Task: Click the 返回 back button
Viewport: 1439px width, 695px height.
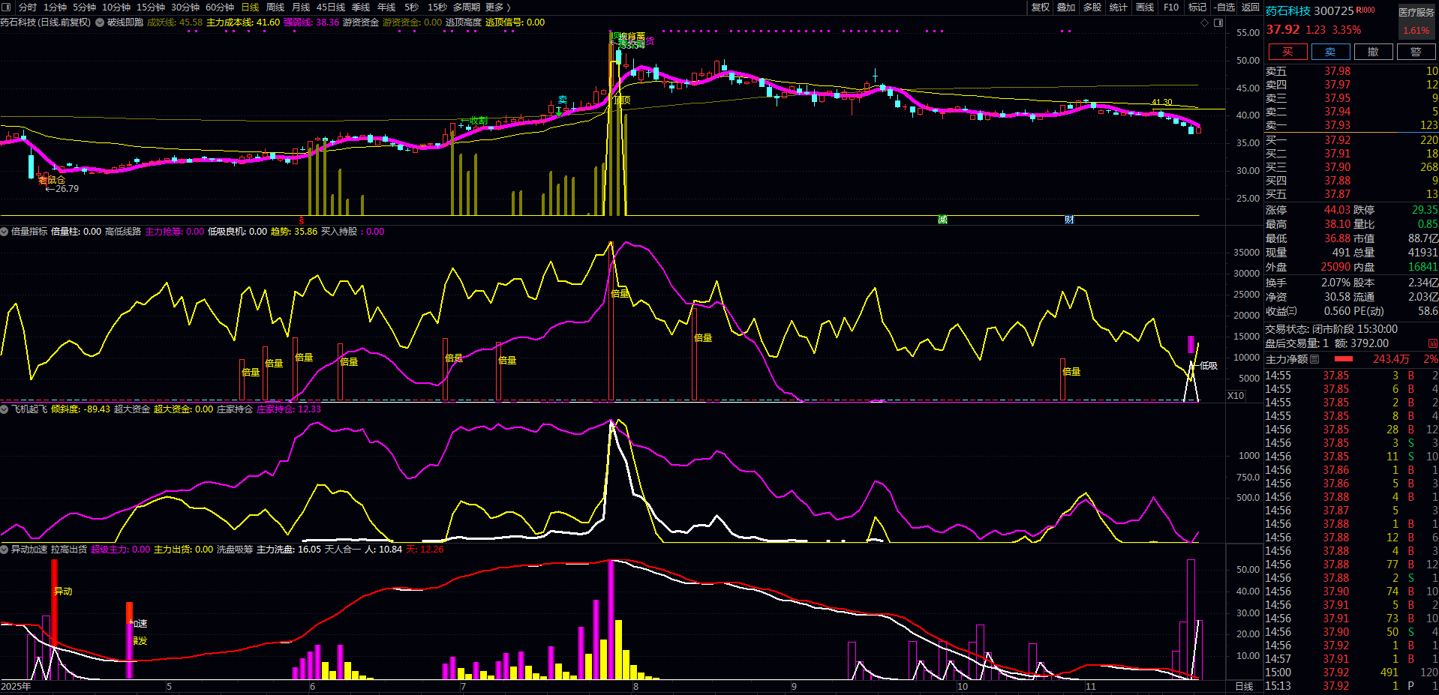Action: coord(1251,7)
